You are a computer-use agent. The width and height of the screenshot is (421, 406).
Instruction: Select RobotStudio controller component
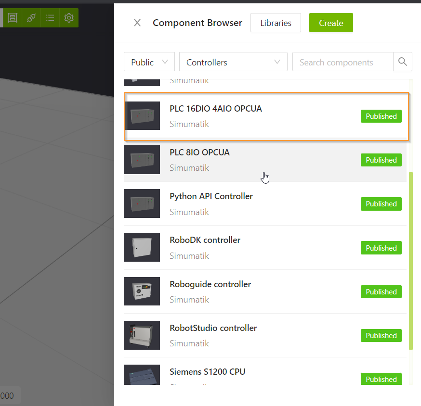pyautogui.click(x=265, y=335)
